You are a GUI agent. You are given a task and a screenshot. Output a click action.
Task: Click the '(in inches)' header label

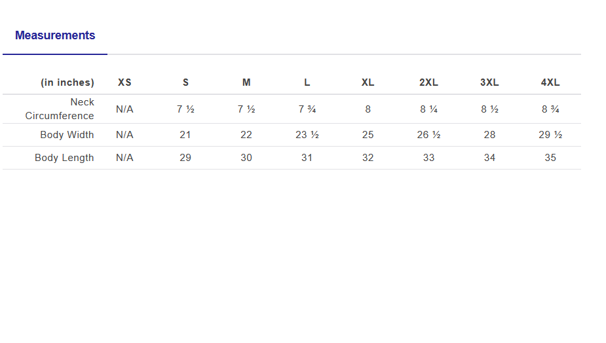pos(67,82)
